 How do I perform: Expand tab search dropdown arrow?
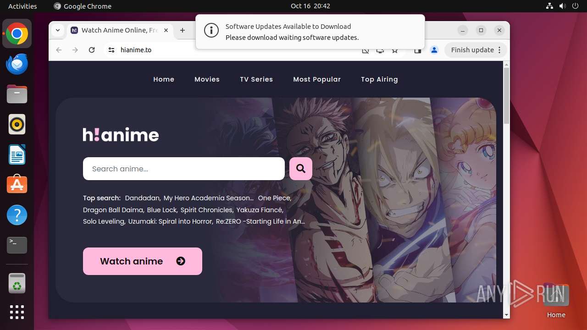coord(58,30)
